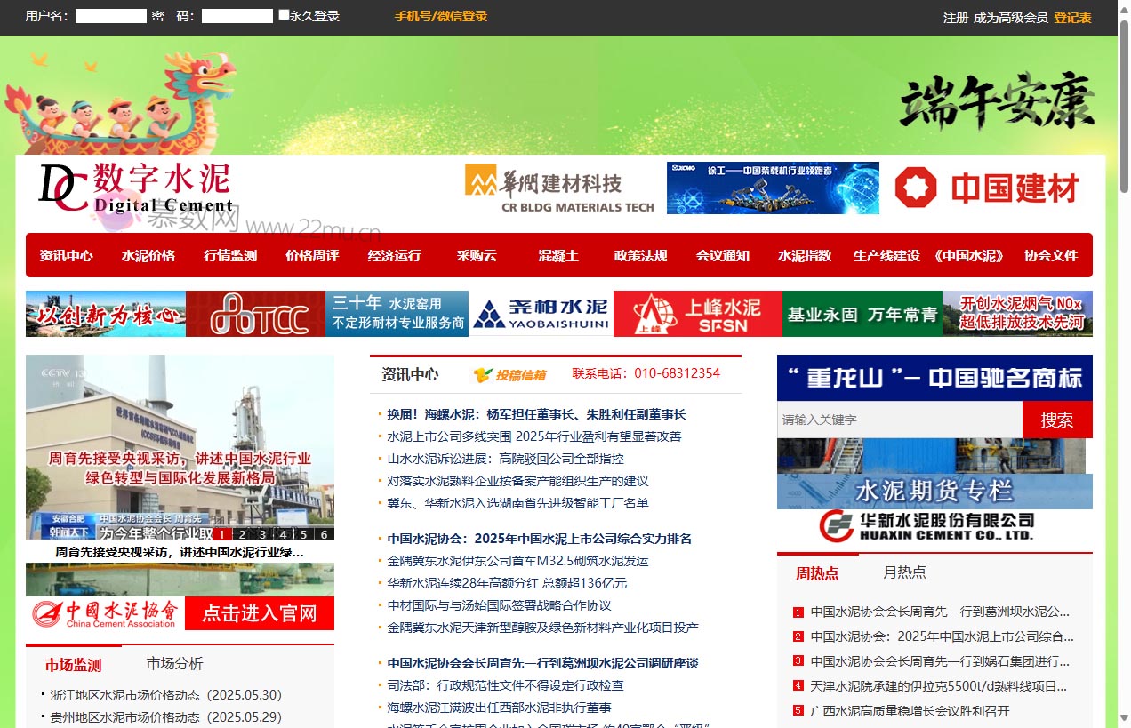Click the 搜索 search button
1131x728 pixels.
(x=1057, y=419)
